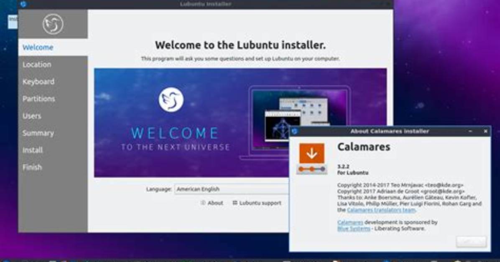Open the Keyboard step

point(53,82)
